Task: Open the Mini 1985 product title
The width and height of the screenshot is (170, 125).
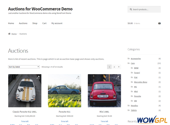Action: click(104, 112)
